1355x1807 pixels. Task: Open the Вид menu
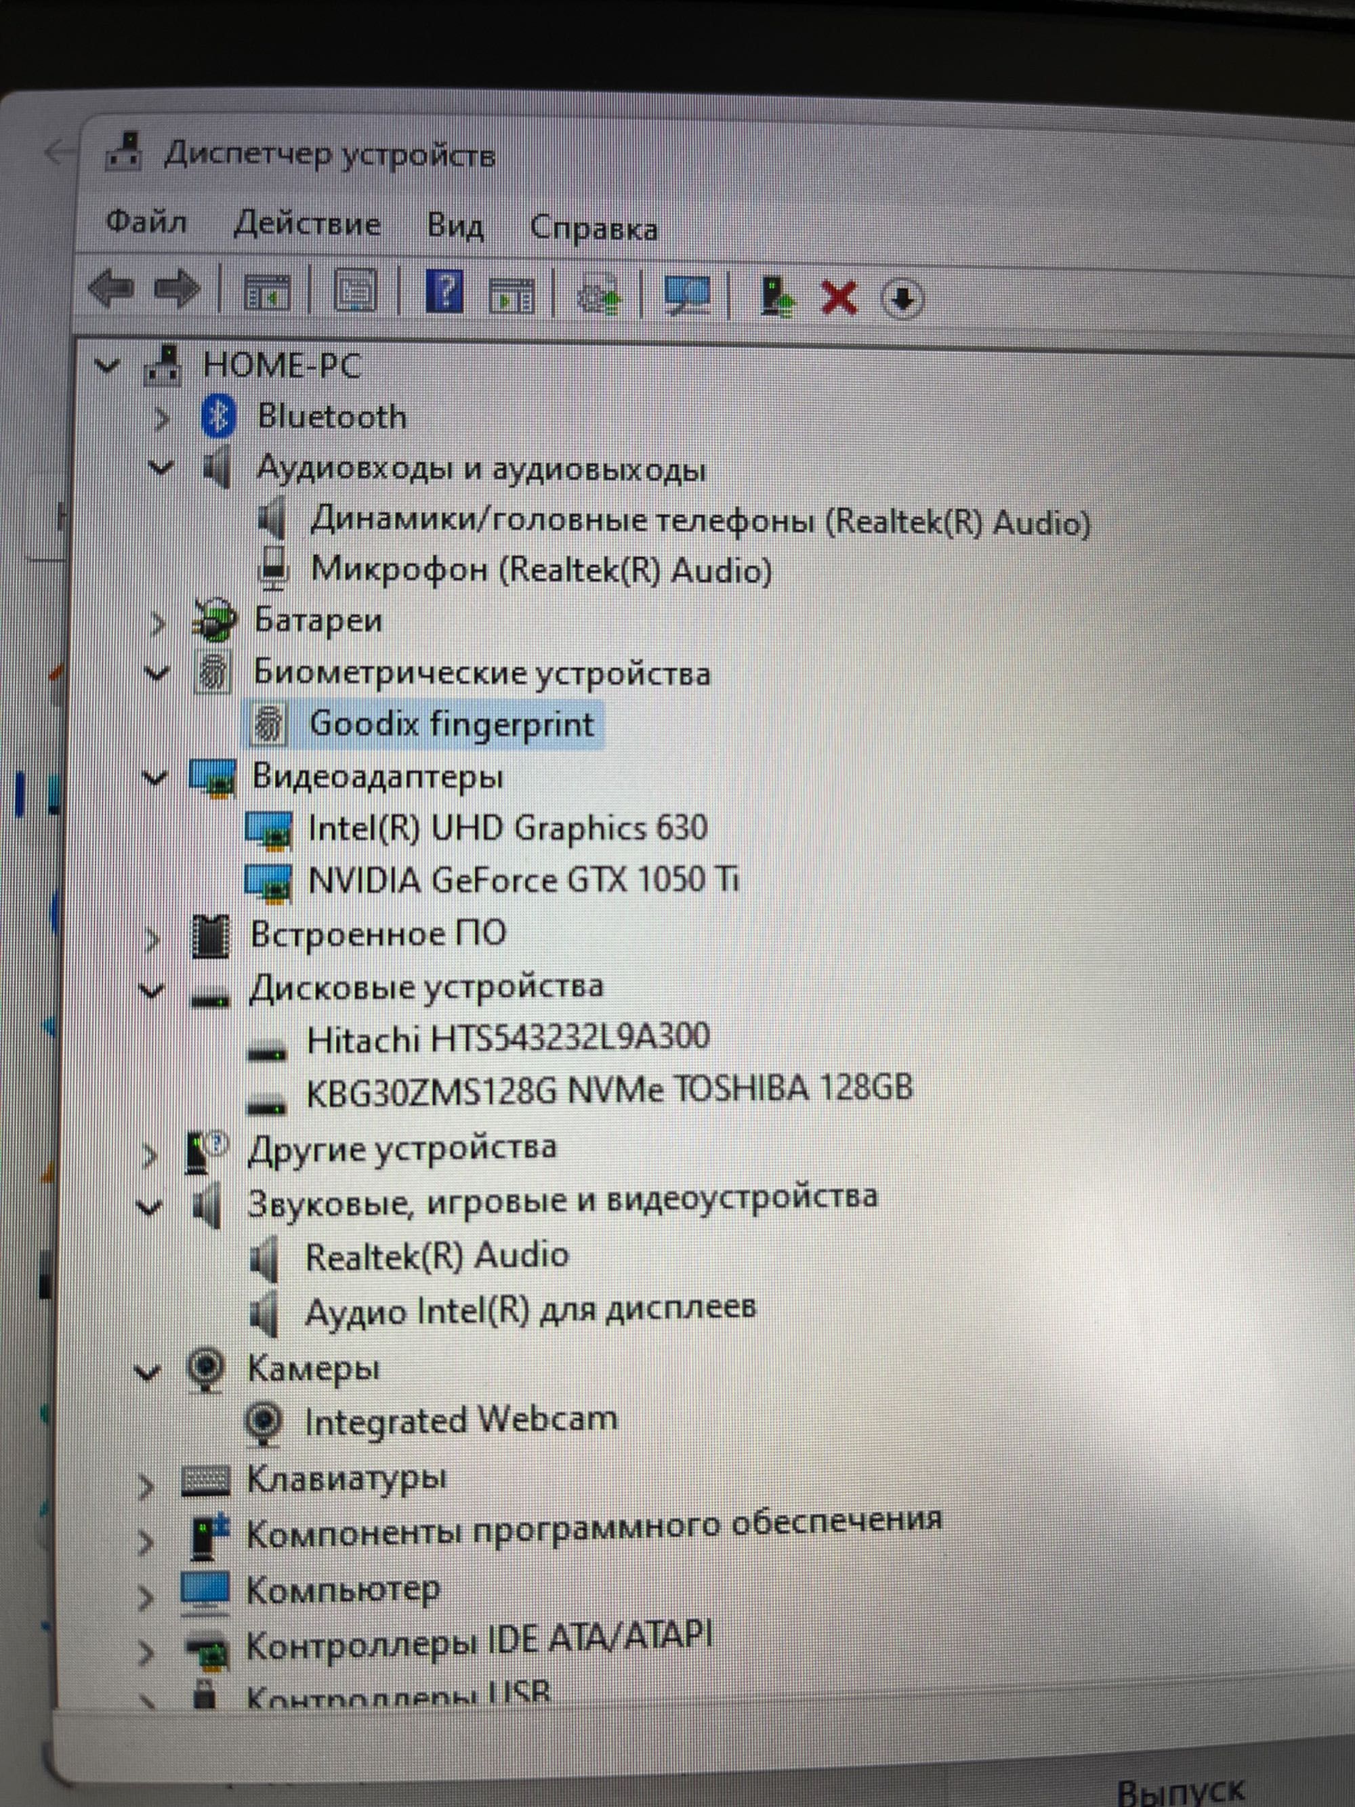tap(455, 226)
